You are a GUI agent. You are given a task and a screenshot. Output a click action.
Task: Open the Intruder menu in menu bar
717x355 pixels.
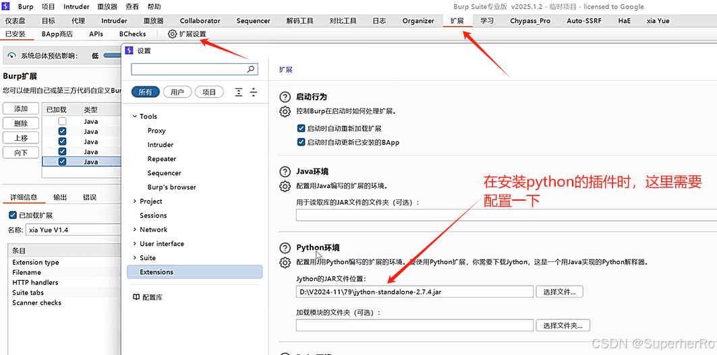[x=76, y=7]
